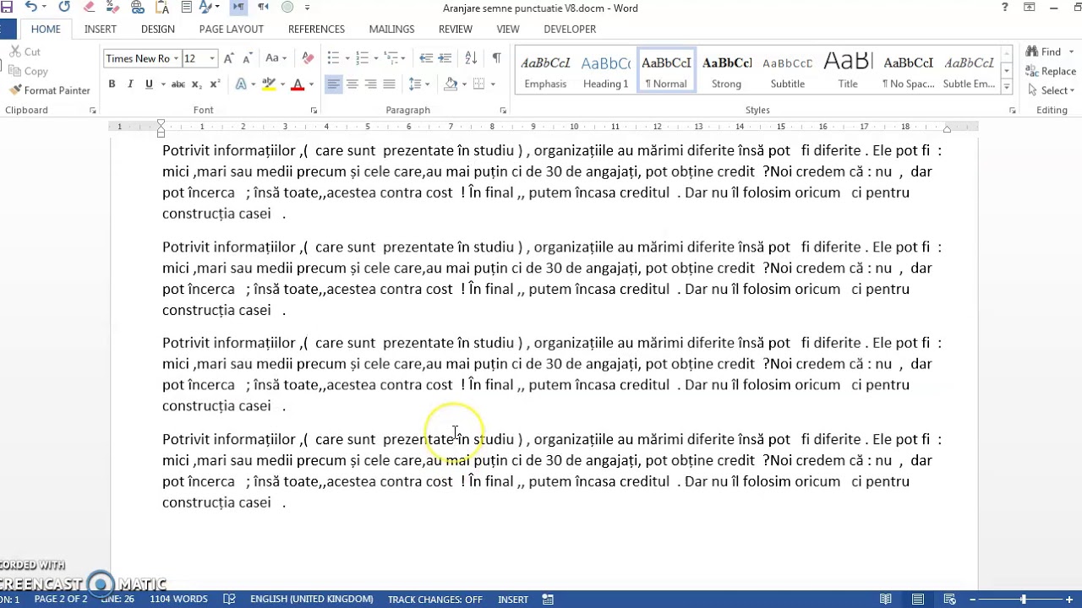The width and height of the screenshot is (1082, 608).
Task: Open the MAILINGS tab
Action: pos(392,29)
